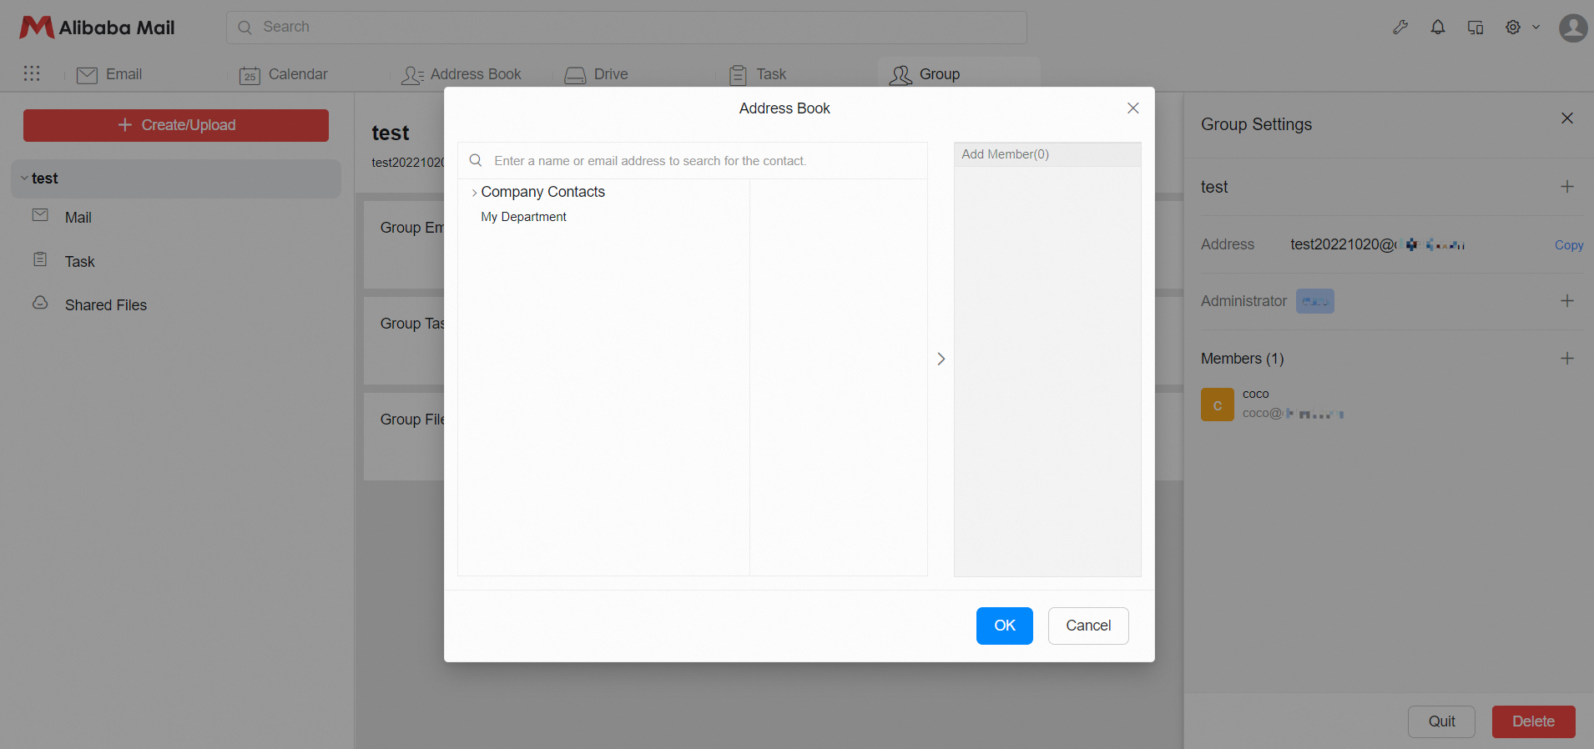Click plus icon to add Administrator
Viewport: 1594px width, 749px height.
pos(1567,301)
